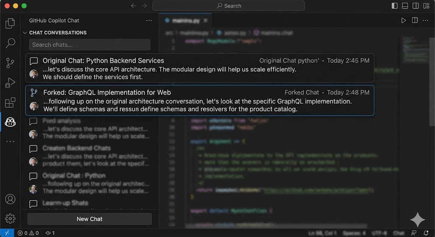Open the ports indicator showing 1
Image resolution: width=435 pixels, height=237 pixels.
[50, 233]
